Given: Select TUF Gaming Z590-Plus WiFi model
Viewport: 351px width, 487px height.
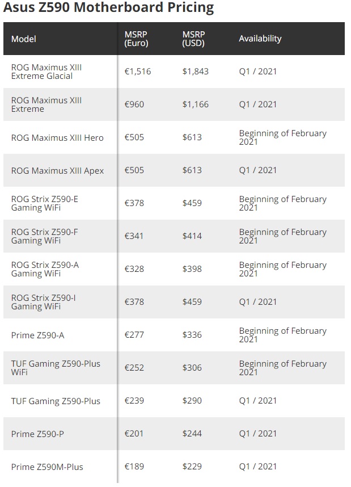Looking at the screenshot, I should [x=56, y=368].
